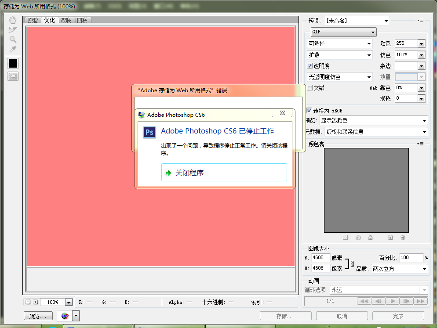
Task: Open the 版权和联系信息 metadata dropdown
Action: tap(376, 132)
